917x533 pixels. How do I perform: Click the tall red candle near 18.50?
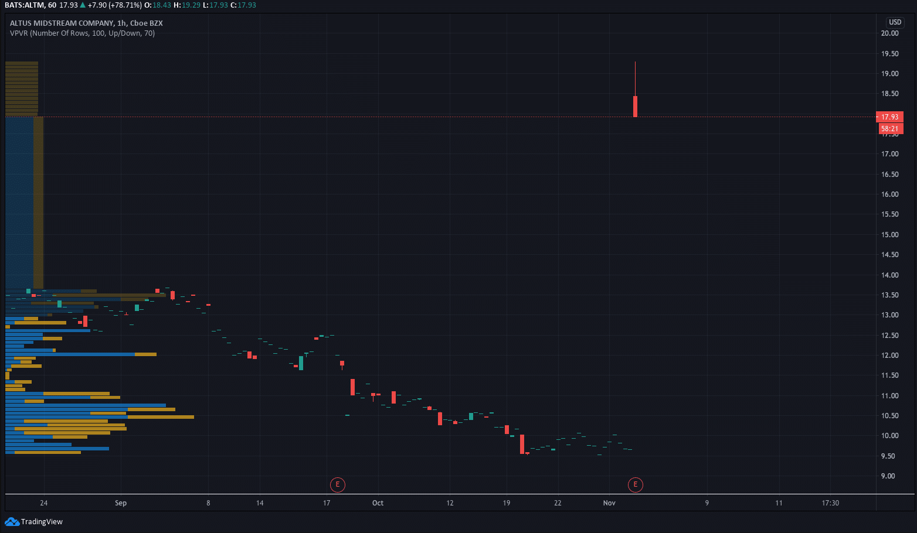[x=635, y=106]
